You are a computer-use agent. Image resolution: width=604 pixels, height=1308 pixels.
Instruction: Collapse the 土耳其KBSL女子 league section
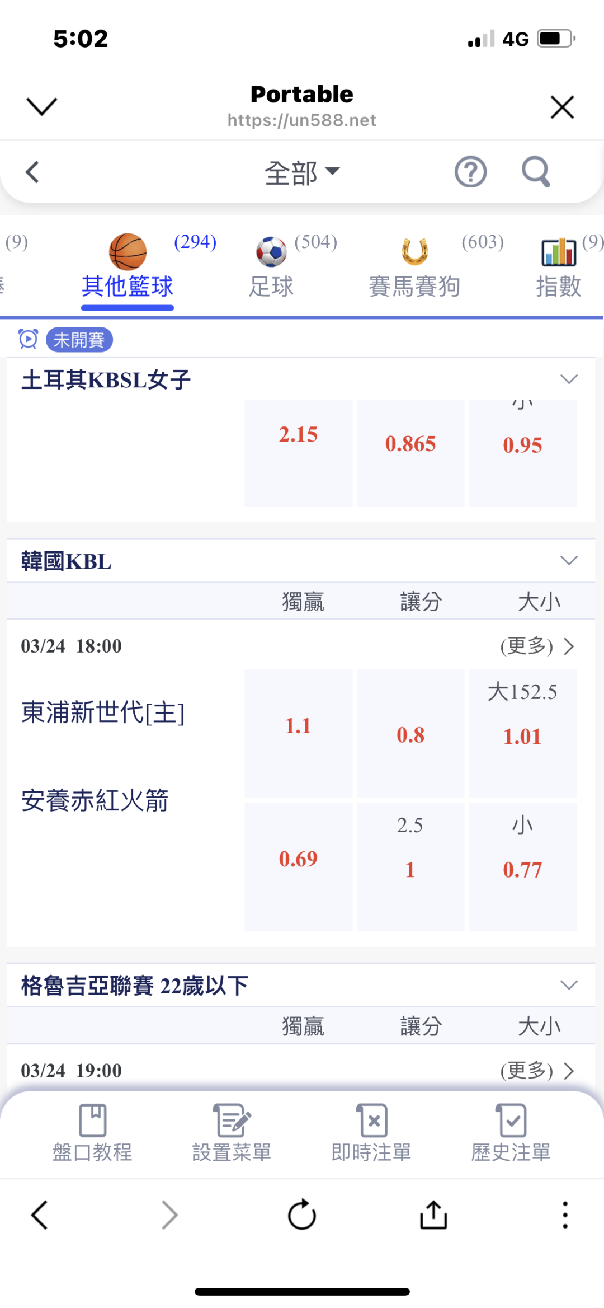point(569,379)
